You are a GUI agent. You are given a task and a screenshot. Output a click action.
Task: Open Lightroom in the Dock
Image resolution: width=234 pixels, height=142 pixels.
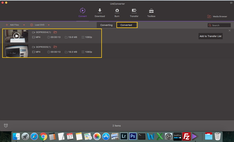pos(124,136)
